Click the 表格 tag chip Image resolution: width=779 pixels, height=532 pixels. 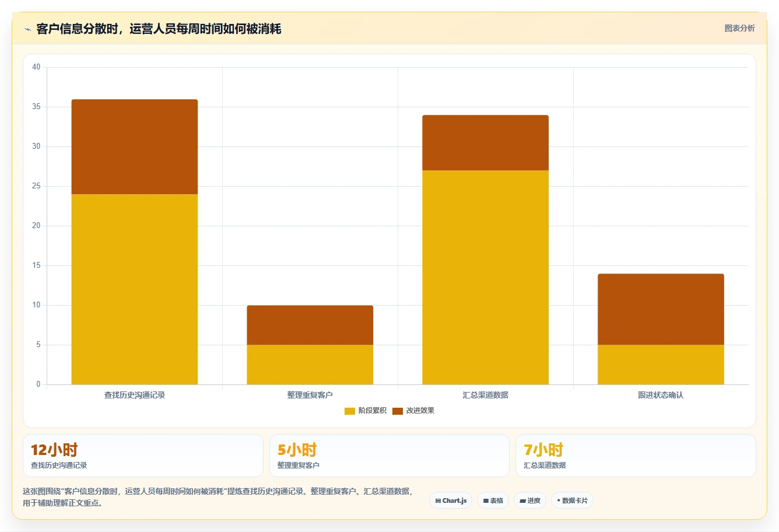(493, 501)
